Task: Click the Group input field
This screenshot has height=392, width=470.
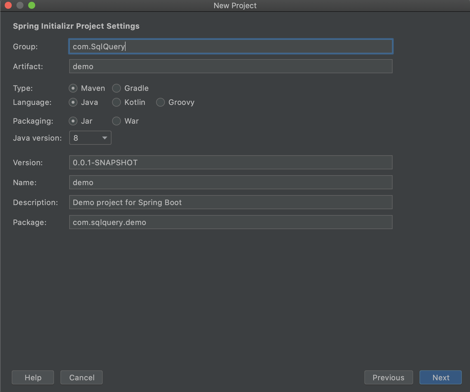Action: coord(231,46)
